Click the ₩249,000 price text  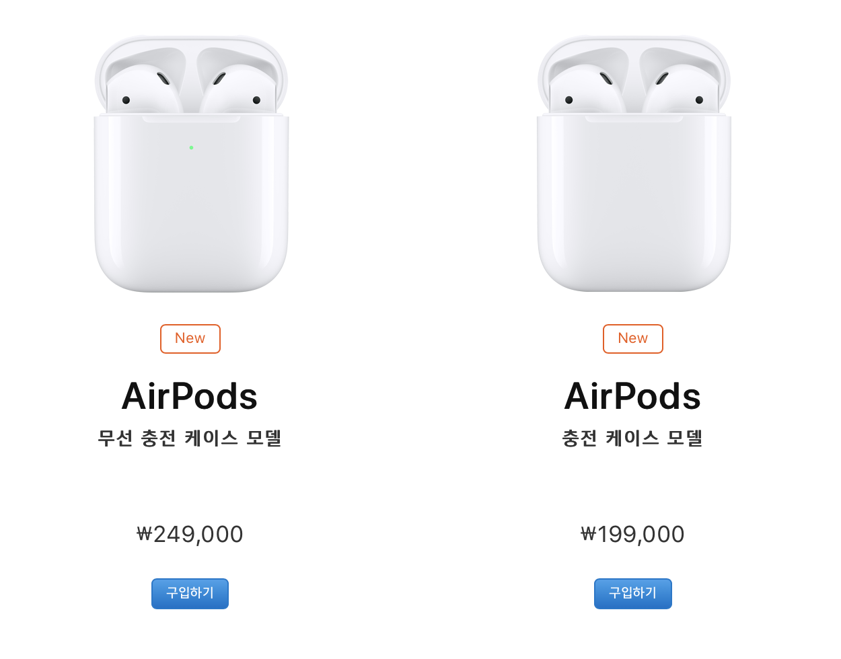(x=190, y=535)
